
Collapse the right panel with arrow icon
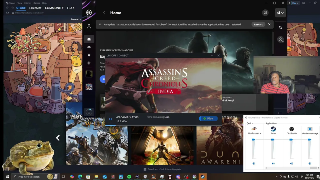click(x=279, y=113)
